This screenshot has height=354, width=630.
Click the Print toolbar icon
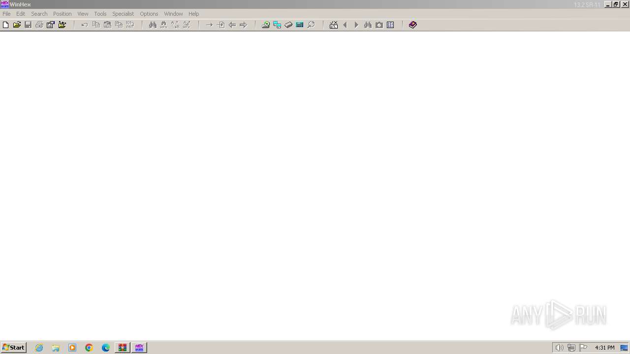tap(39, 25)
